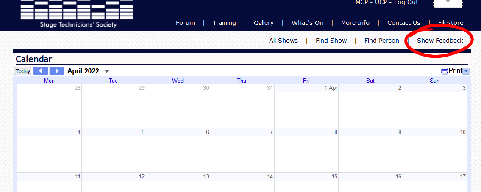The height and width of the screenshot is (192, 481).
Task: Open the MCP link
Action: [362, 3]
